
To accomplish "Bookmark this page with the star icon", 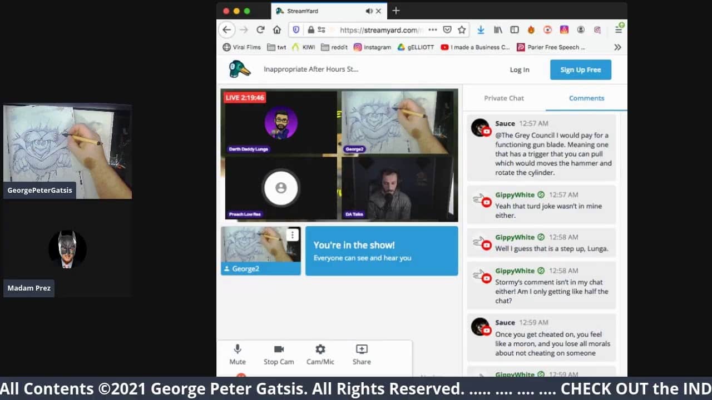I will 462,30.
